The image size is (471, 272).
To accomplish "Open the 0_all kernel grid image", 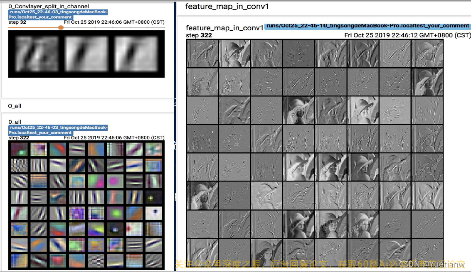I will click(x=86, y=205).
